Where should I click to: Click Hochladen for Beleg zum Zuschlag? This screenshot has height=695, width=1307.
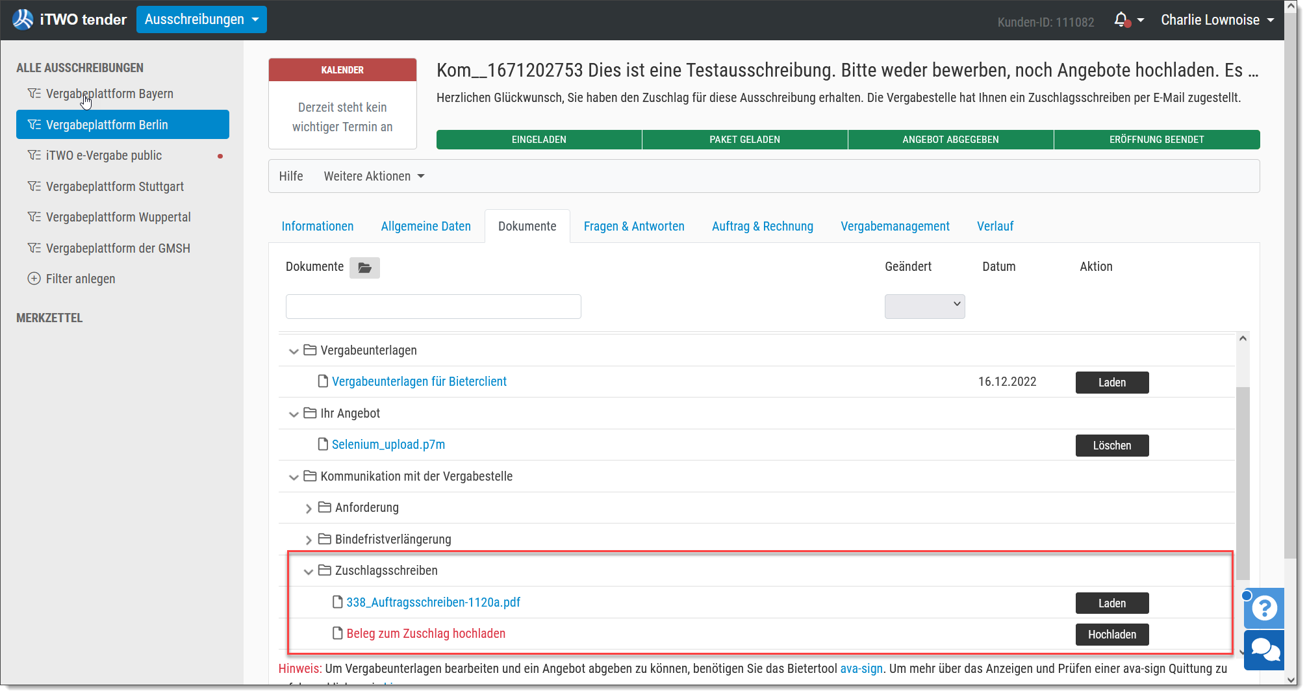(1112, 635)
